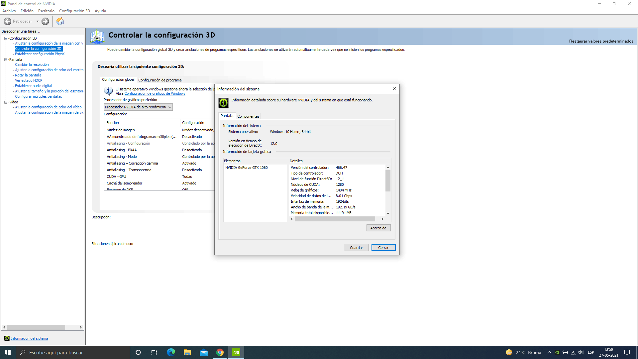Switch to the Componentes tab
The height and width of the screenshot is (359, 638).
pyautogui.click(x=248, y=116)
